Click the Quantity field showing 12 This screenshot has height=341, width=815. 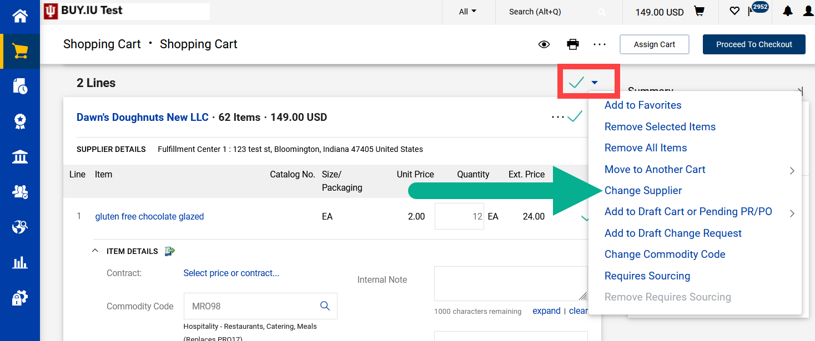pyautogui.click(x=459, y=216)
